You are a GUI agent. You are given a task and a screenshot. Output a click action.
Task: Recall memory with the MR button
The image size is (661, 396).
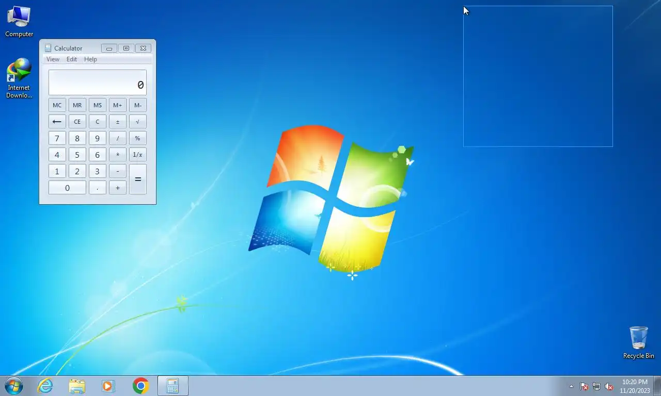coord(77,105)
